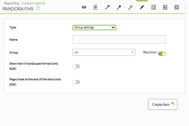Open the add-item plus document icon

[96, 7]
